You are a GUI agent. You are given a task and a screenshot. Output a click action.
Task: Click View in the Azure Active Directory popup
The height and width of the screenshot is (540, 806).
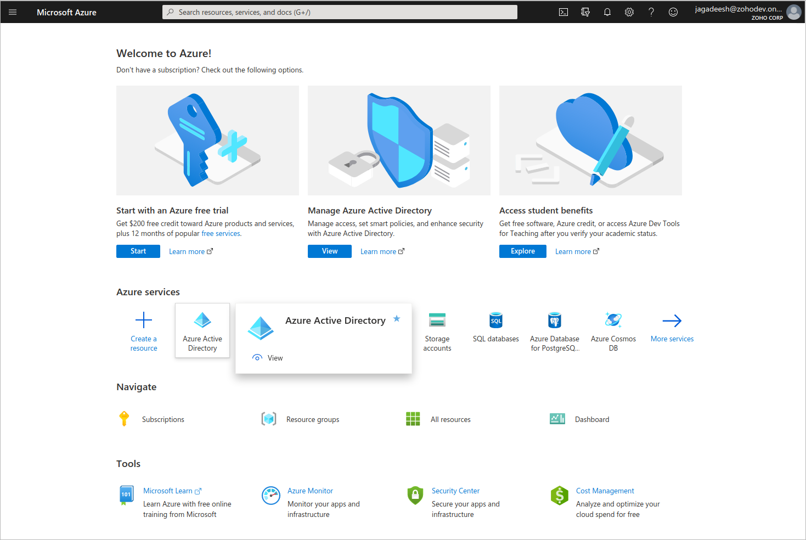(x=275, y=358)
